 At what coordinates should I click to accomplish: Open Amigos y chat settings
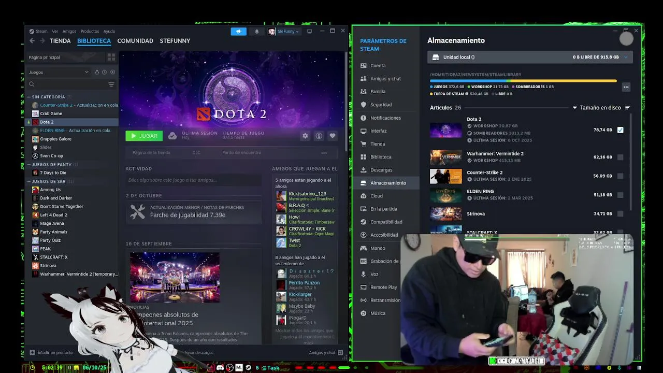pyautogui.click(x=385, y=79)
